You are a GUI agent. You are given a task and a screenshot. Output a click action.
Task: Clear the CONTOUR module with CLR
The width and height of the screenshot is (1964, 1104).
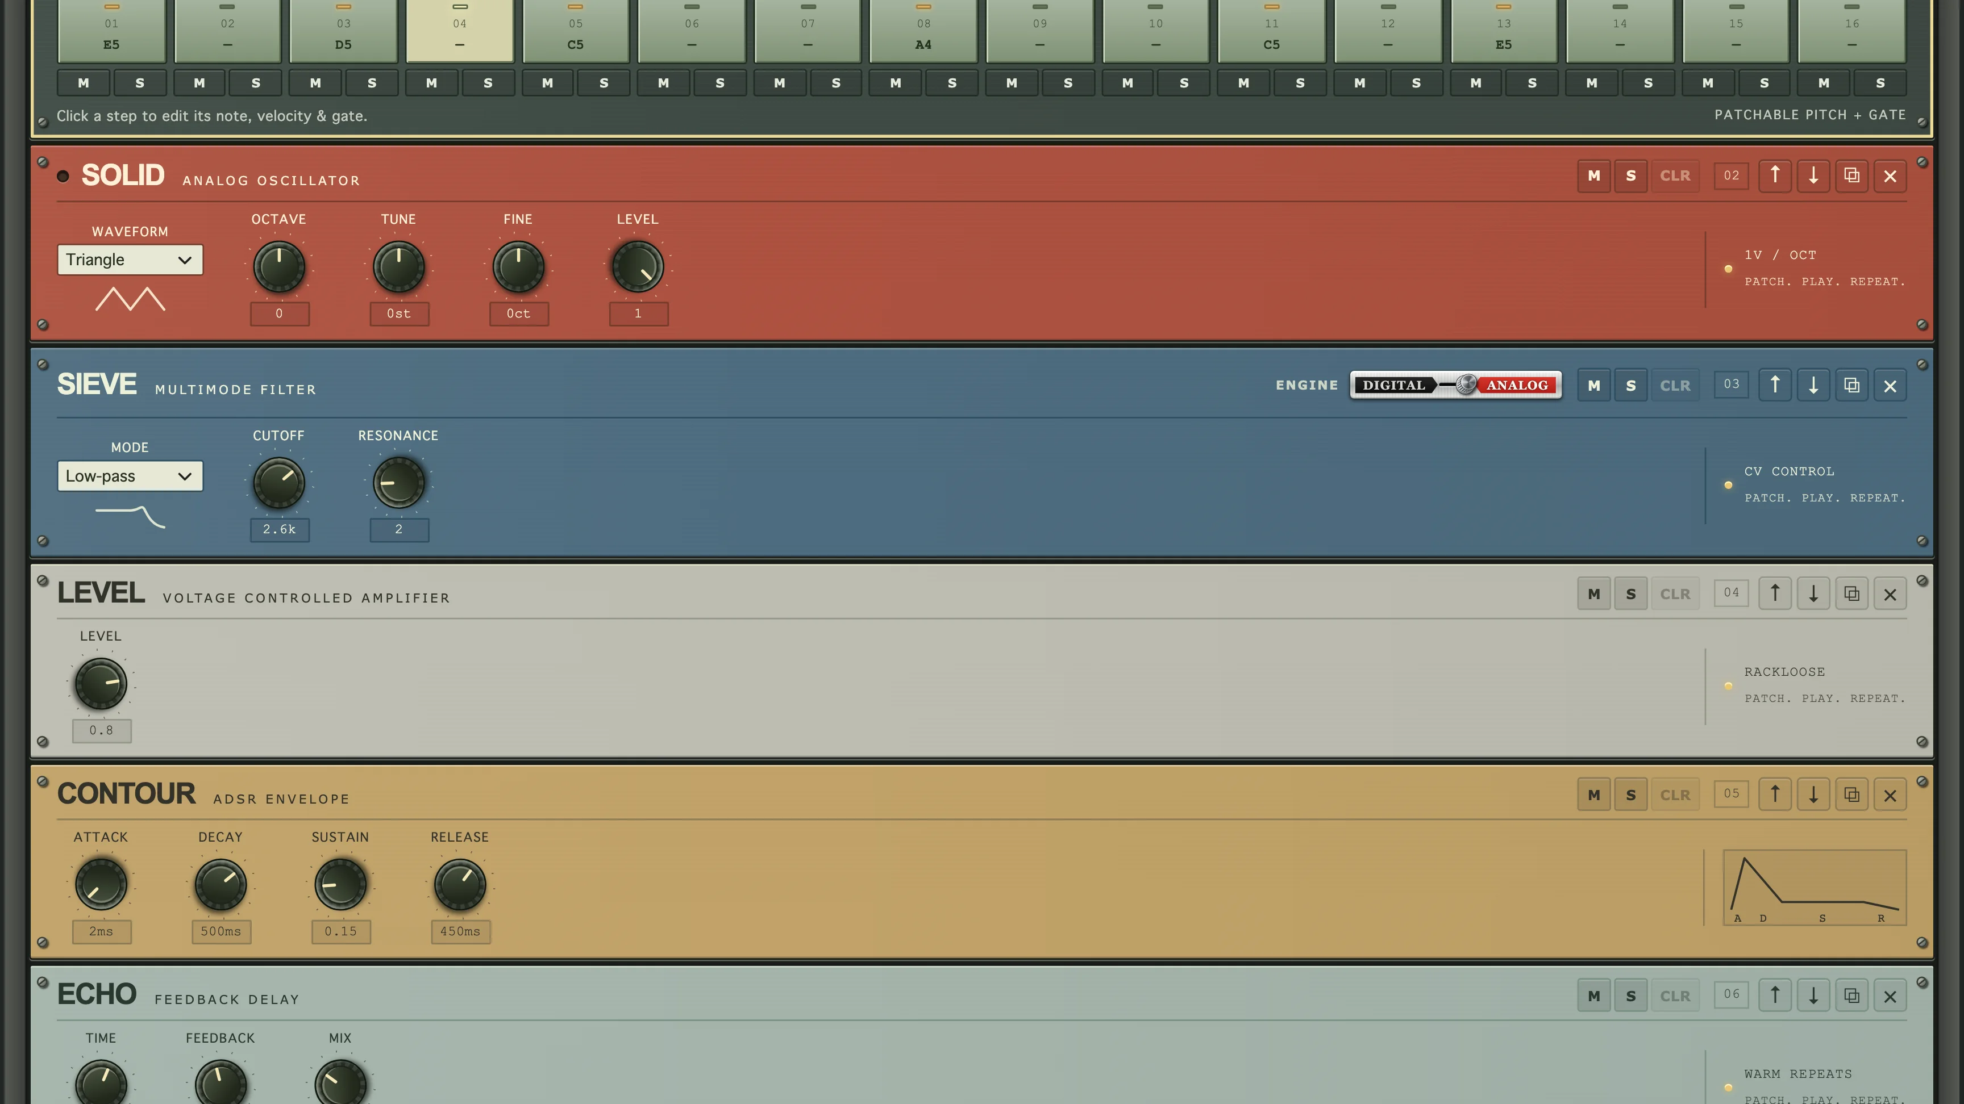1675,794
